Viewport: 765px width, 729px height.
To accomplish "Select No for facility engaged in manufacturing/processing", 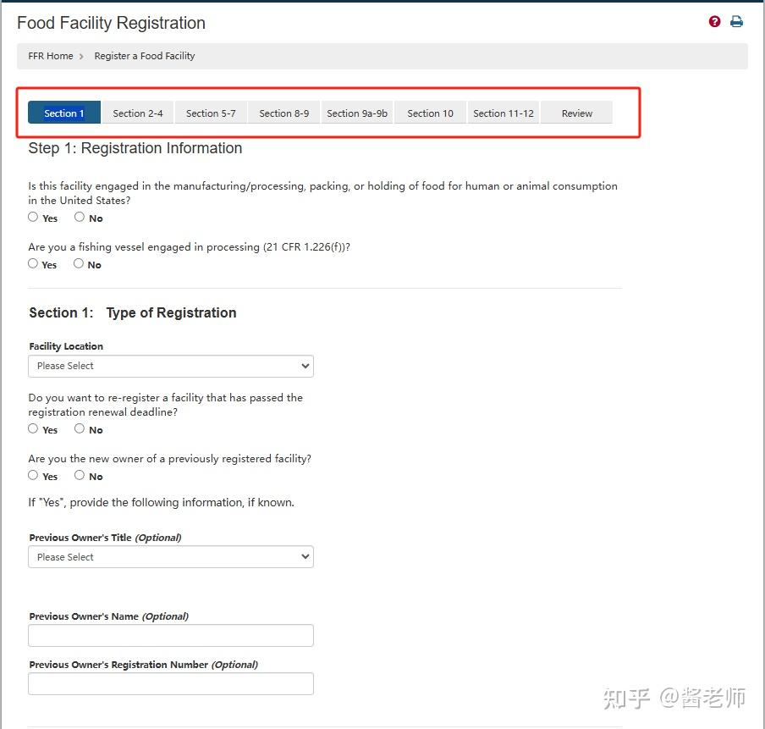I will 79,217.
